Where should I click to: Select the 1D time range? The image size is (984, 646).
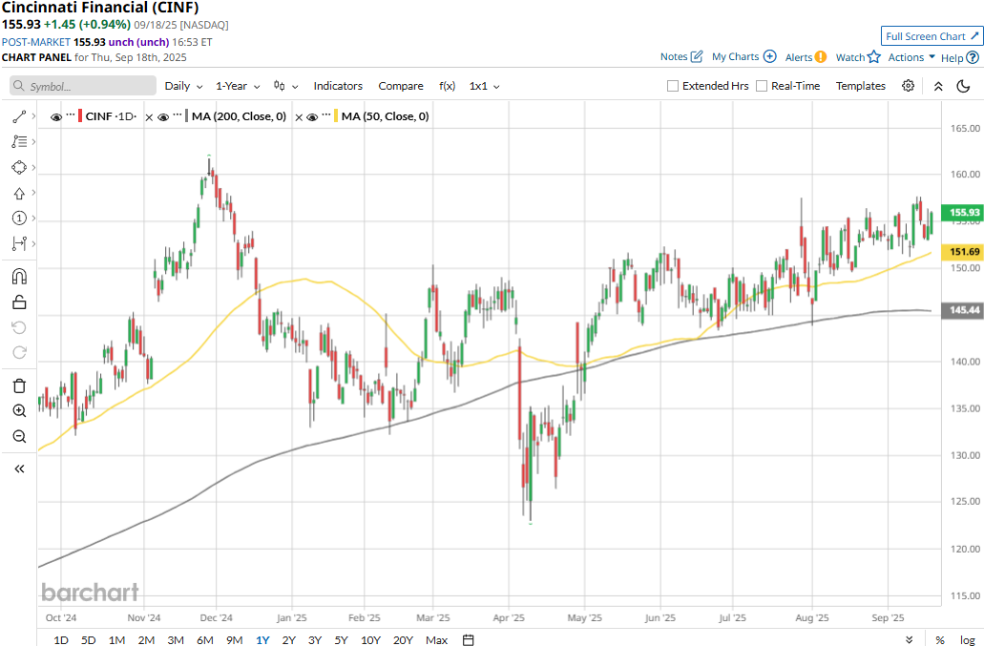click(x=61, y=639)
